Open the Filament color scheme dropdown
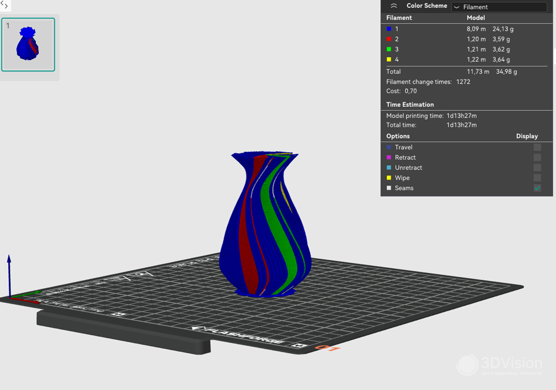 tap(499, 7)
